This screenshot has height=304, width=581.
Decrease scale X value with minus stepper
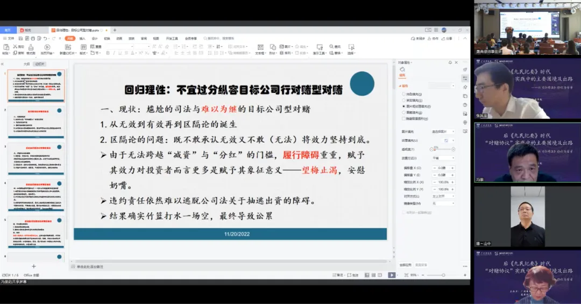click(x=434, y=182)
